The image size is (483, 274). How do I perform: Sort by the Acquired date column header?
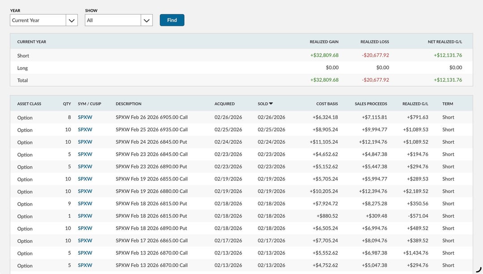coord(225,104)
